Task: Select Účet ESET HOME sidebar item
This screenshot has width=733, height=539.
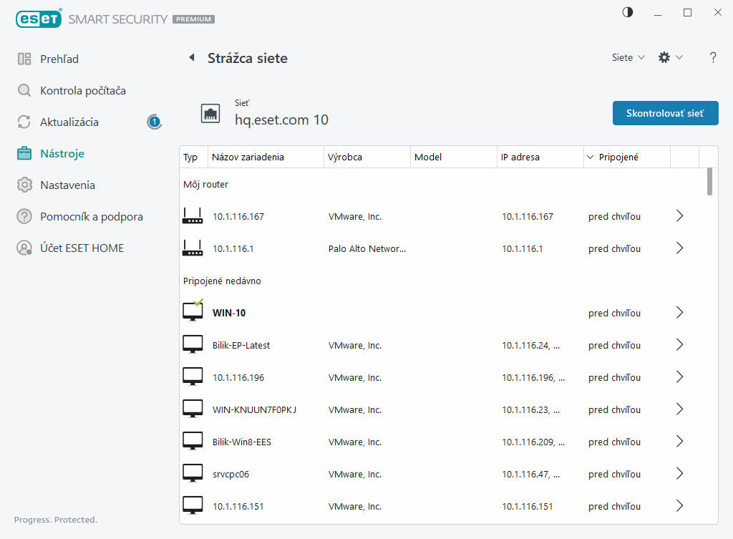Action: (x=82, y=248)
